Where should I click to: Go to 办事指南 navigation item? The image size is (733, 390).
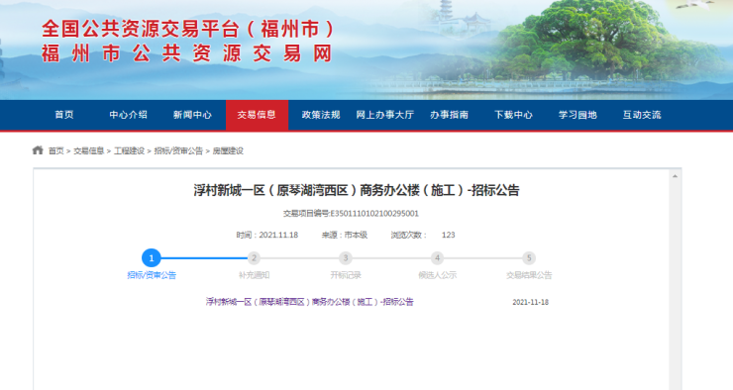point(450,115)
